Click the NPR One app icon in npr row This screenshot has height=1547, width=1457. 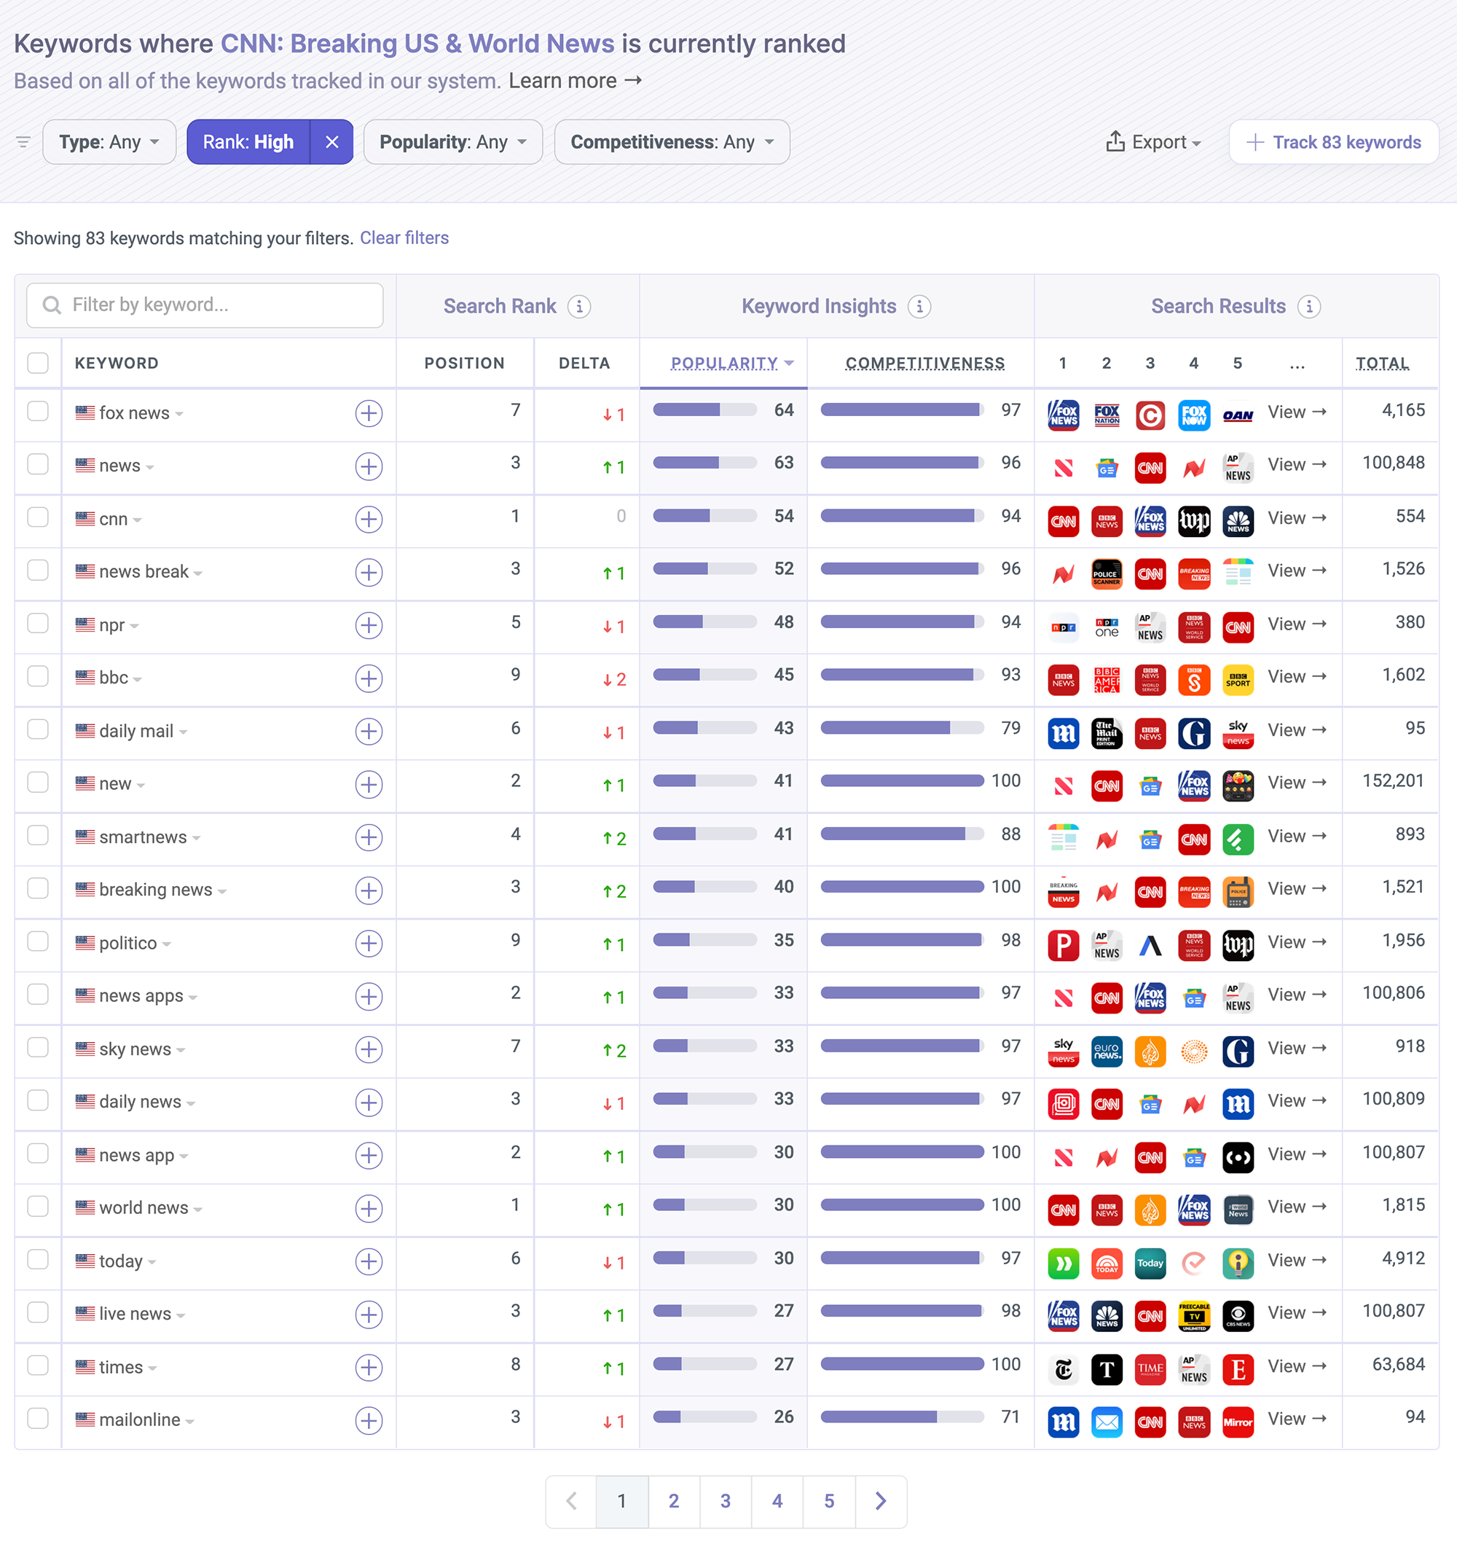[x=1107, y=627]
